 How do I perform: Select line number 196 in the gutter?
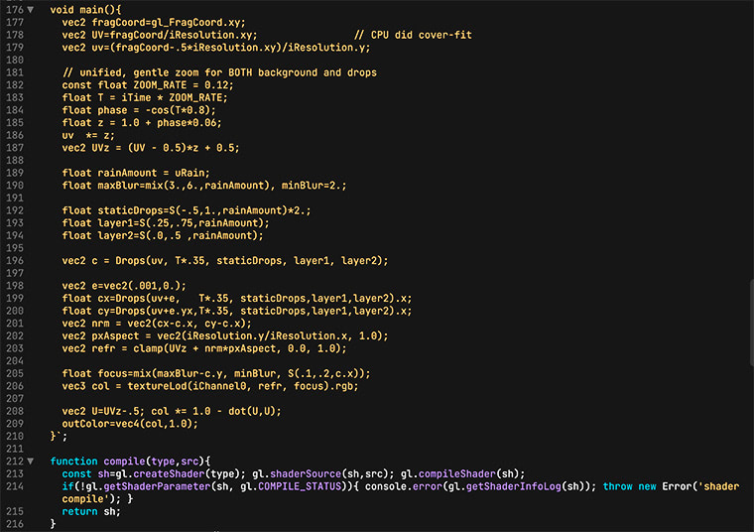(x=13, y=260)
